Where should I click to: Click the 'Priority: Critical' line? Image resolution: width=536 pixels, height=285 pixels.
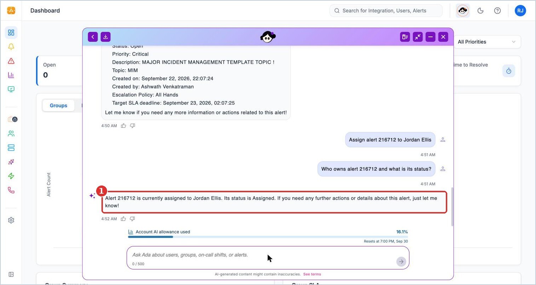coord(130,54)
